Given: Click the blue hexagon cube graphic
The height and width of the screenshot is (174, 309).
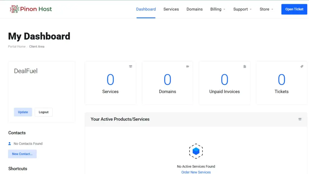Looking at the screenshot, I should (x=196, y=151).
